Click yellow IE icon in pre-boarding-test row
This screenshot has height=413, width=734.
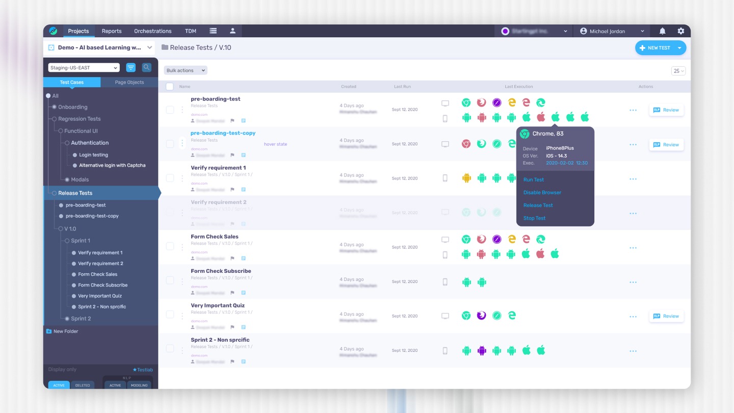[x=511, y=102]
